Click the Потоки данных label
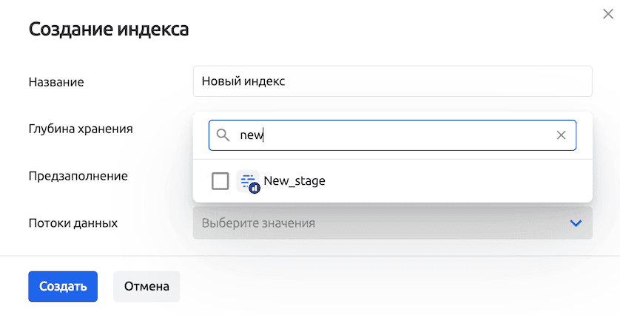This screenshot has height=315, width=620. pos(73,223)
